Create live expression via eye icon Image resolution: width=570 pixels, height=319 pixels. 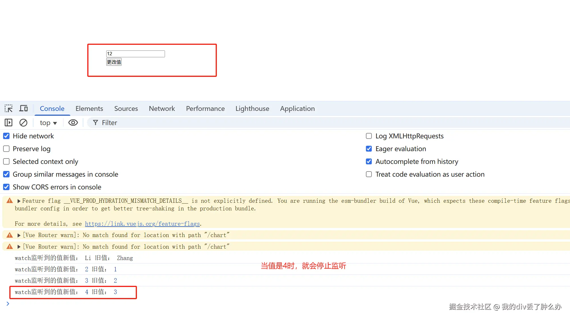[73, 122]
